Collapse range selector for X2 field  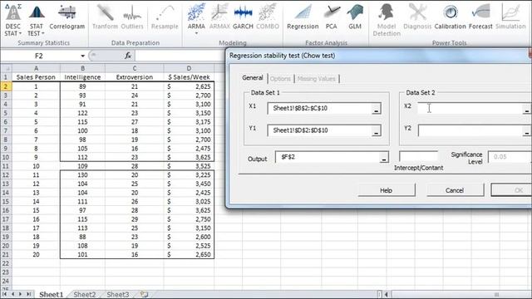pyautogui.click(x=526, y=109)
